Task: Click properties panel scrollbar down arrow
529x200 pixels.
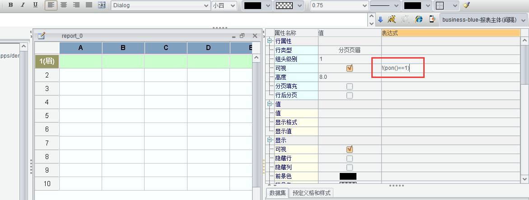Action: pyautogui.click(x=524, y=179)
